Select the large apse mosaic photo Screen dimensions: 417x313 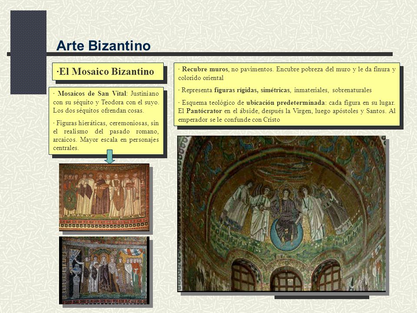tap(281, 214)
